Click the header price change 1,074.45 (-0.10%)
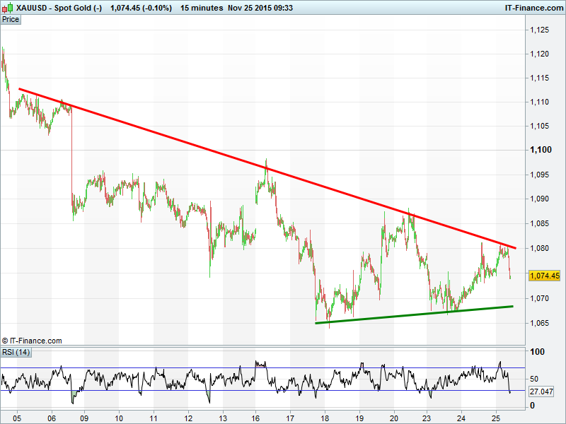The height and width of the screenshot is (424, 566). pos(141,8)
